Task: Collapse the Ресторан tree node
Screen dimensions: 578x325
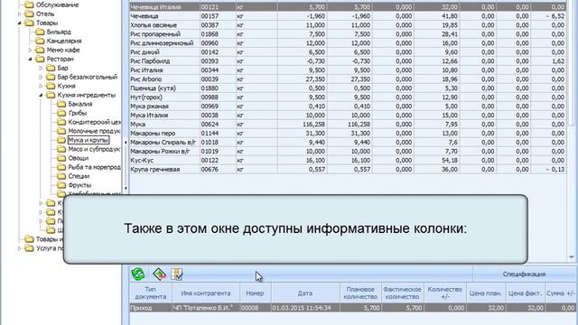Action: coord(30,59)
